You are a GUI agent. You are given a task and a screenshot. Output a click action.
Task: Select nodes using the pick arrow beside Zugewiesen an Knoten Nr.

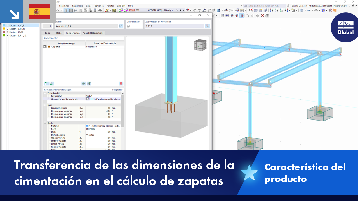(x=207, y=26)
